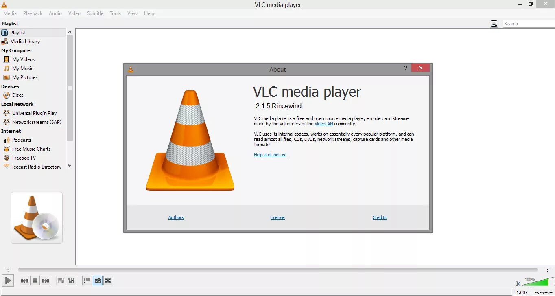Close the About dialog with red X
The width and height of the screenshot is (555, 296).
[x=420, y=68]
